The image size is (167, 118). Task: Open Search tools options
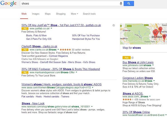(89, 14)
